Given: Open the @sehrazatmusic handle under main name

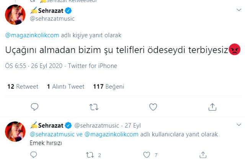Looking at the screenshot, I should (x=52, y=18).
